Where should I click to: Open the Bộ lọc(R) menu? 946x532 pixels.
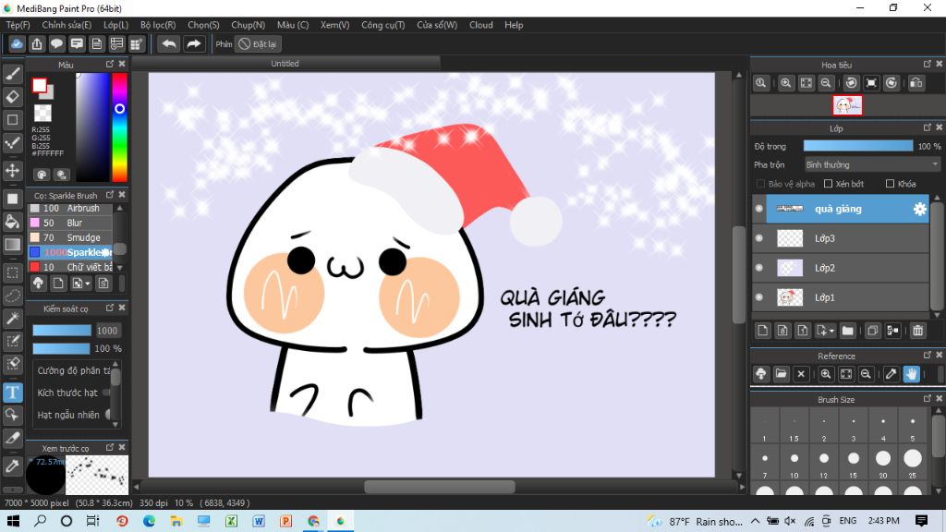click(158, 25)
